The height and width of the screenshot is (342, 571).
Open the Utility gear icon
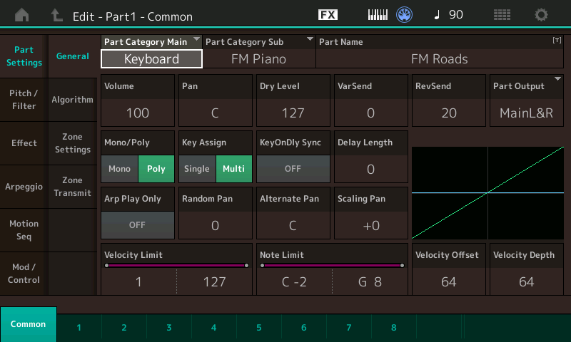(x=542, y=14)
